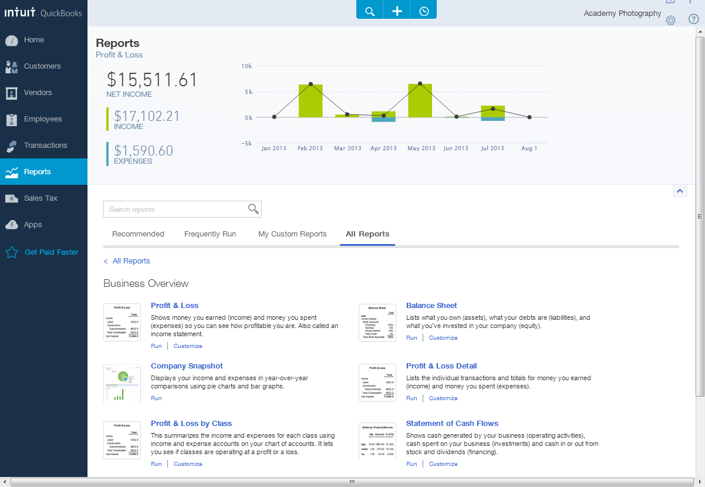
Task: Click the Company Snapshot report thumbnail
Action: click(122, 383)
